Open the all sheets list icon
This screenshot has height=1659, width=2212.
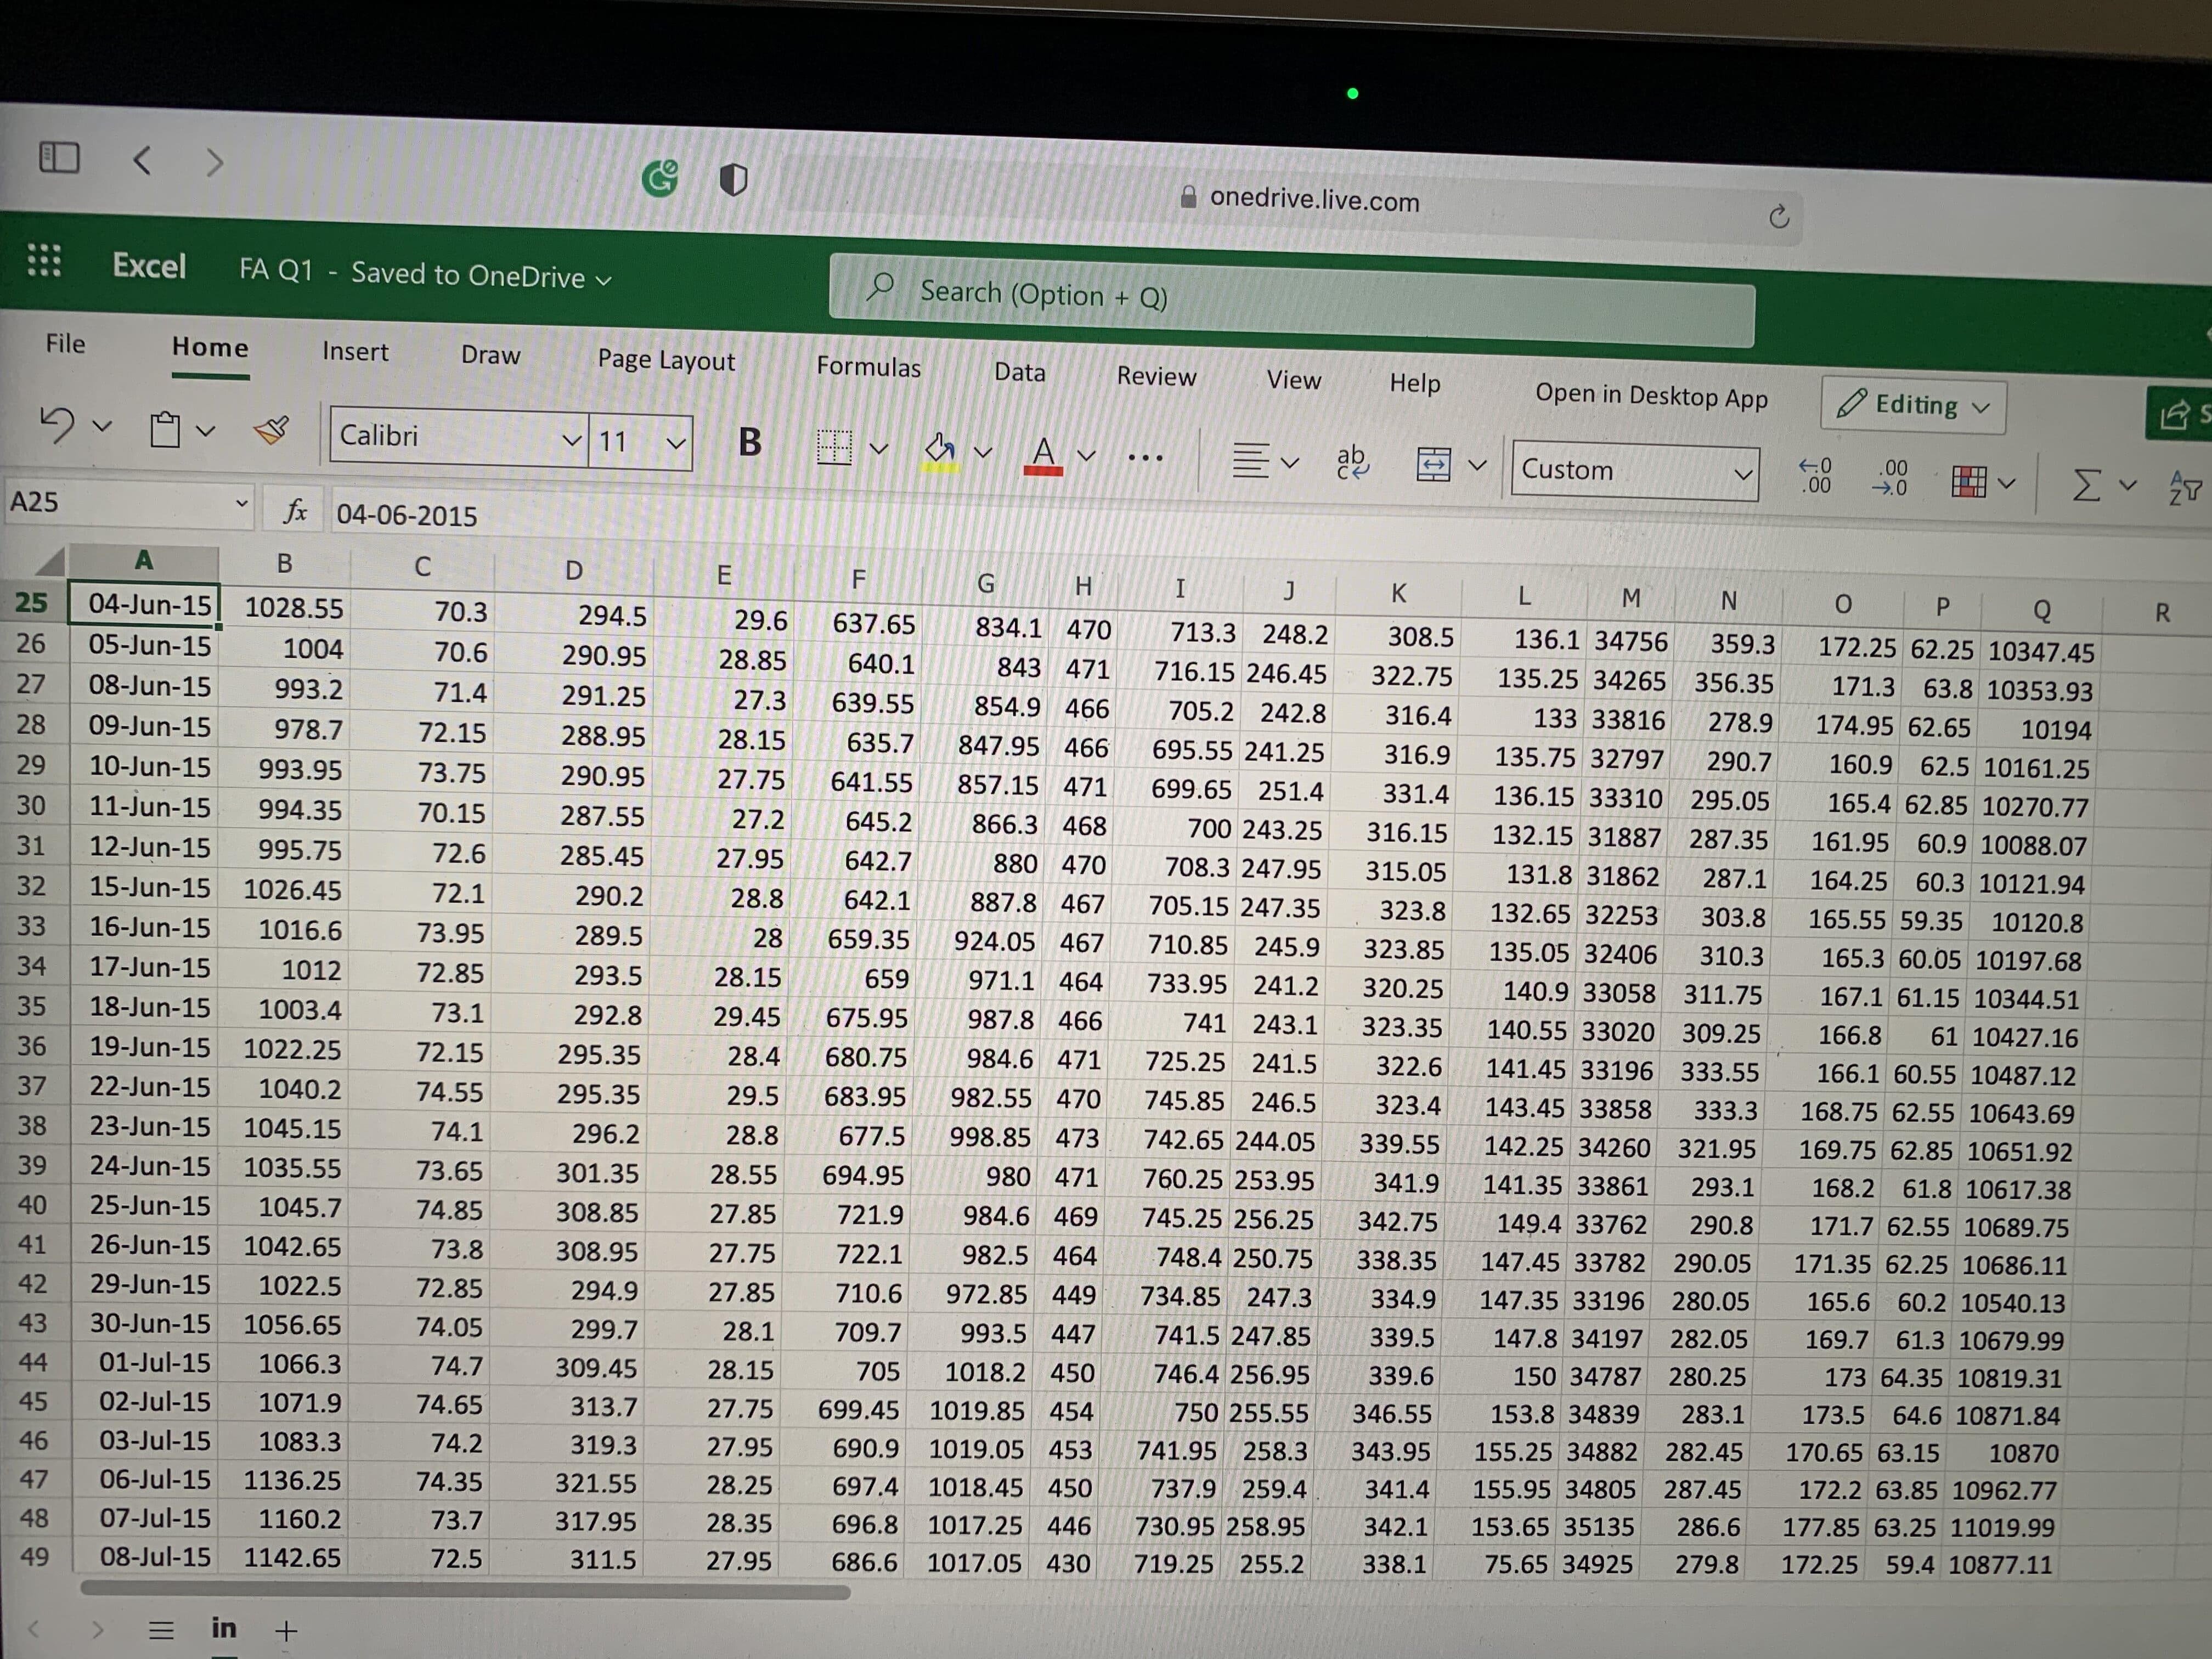(161, 1631)
